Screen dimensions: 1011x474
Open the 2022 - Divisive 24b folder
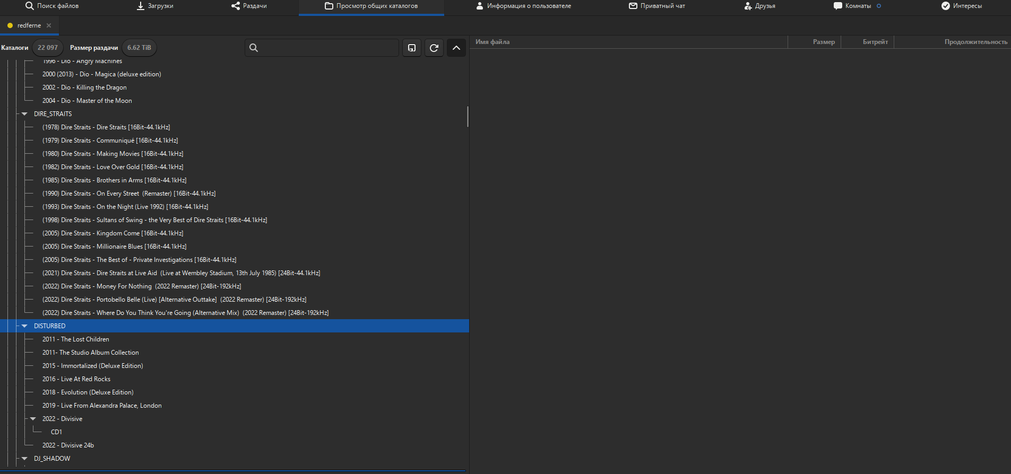tap(68, 445)
